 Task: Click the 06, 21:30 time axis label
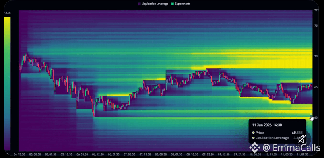click(114, 154)
